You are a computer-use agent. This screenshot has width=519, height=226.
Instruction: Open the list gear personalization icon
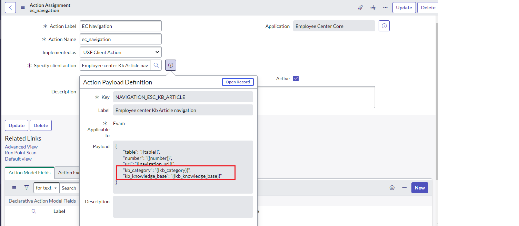[x=392, y=188]
